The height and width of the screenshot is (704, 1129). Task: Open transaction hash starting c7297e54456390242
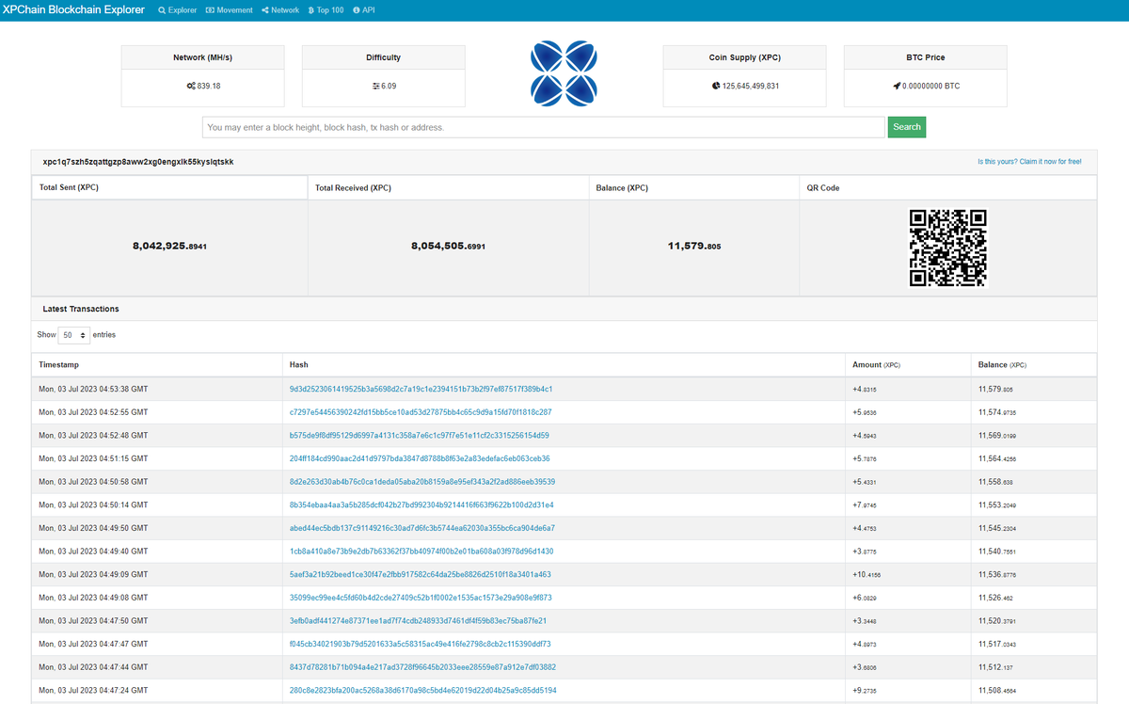pos(421,412)
